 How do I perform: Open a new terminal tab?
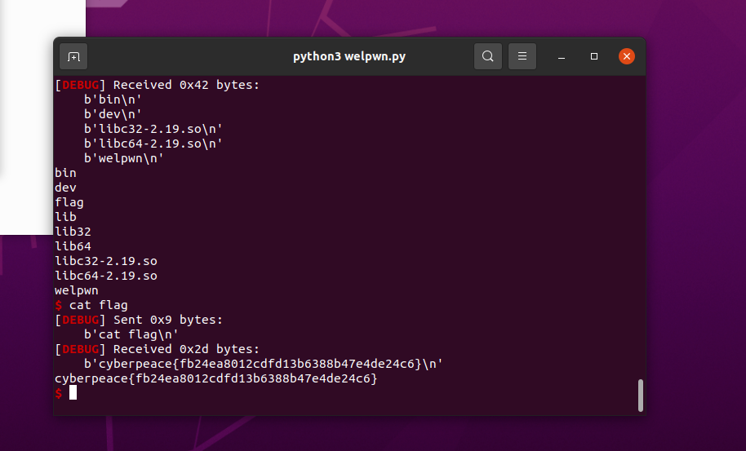(73, 56)
